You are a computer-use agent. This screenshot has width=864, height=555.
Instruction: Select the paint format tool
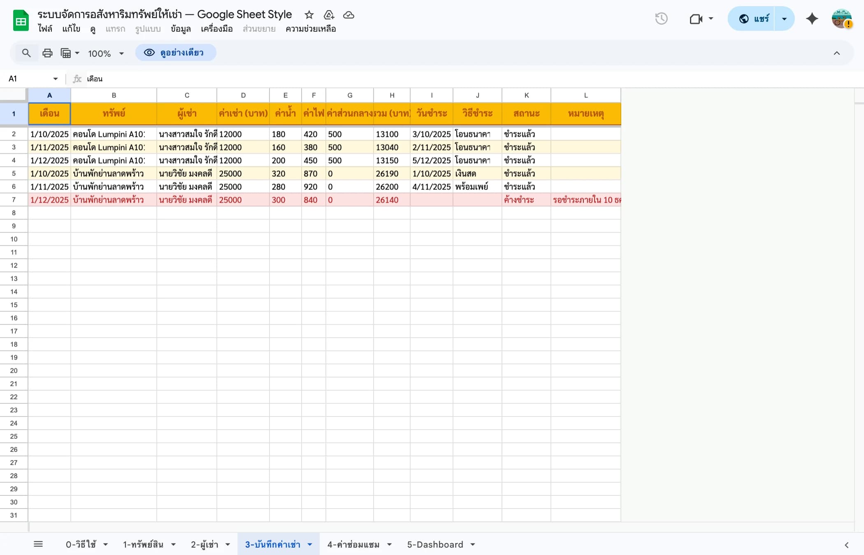66,53
